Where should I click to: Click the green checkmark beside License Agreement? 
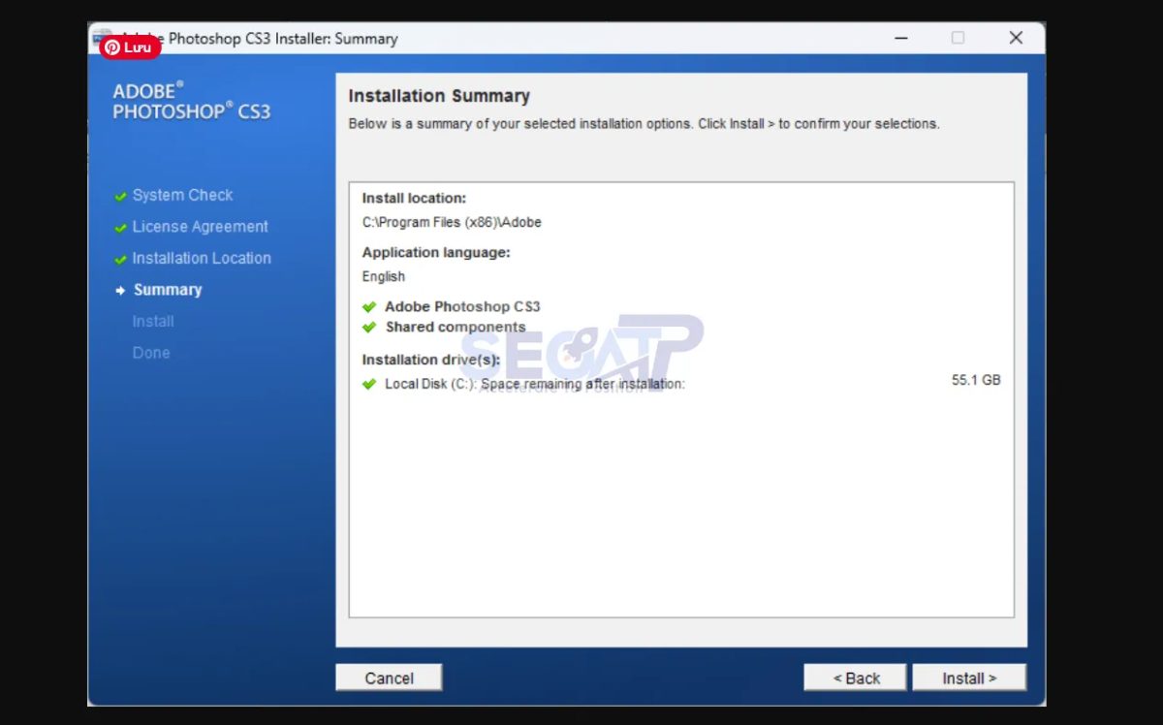(x=120, y=228)
